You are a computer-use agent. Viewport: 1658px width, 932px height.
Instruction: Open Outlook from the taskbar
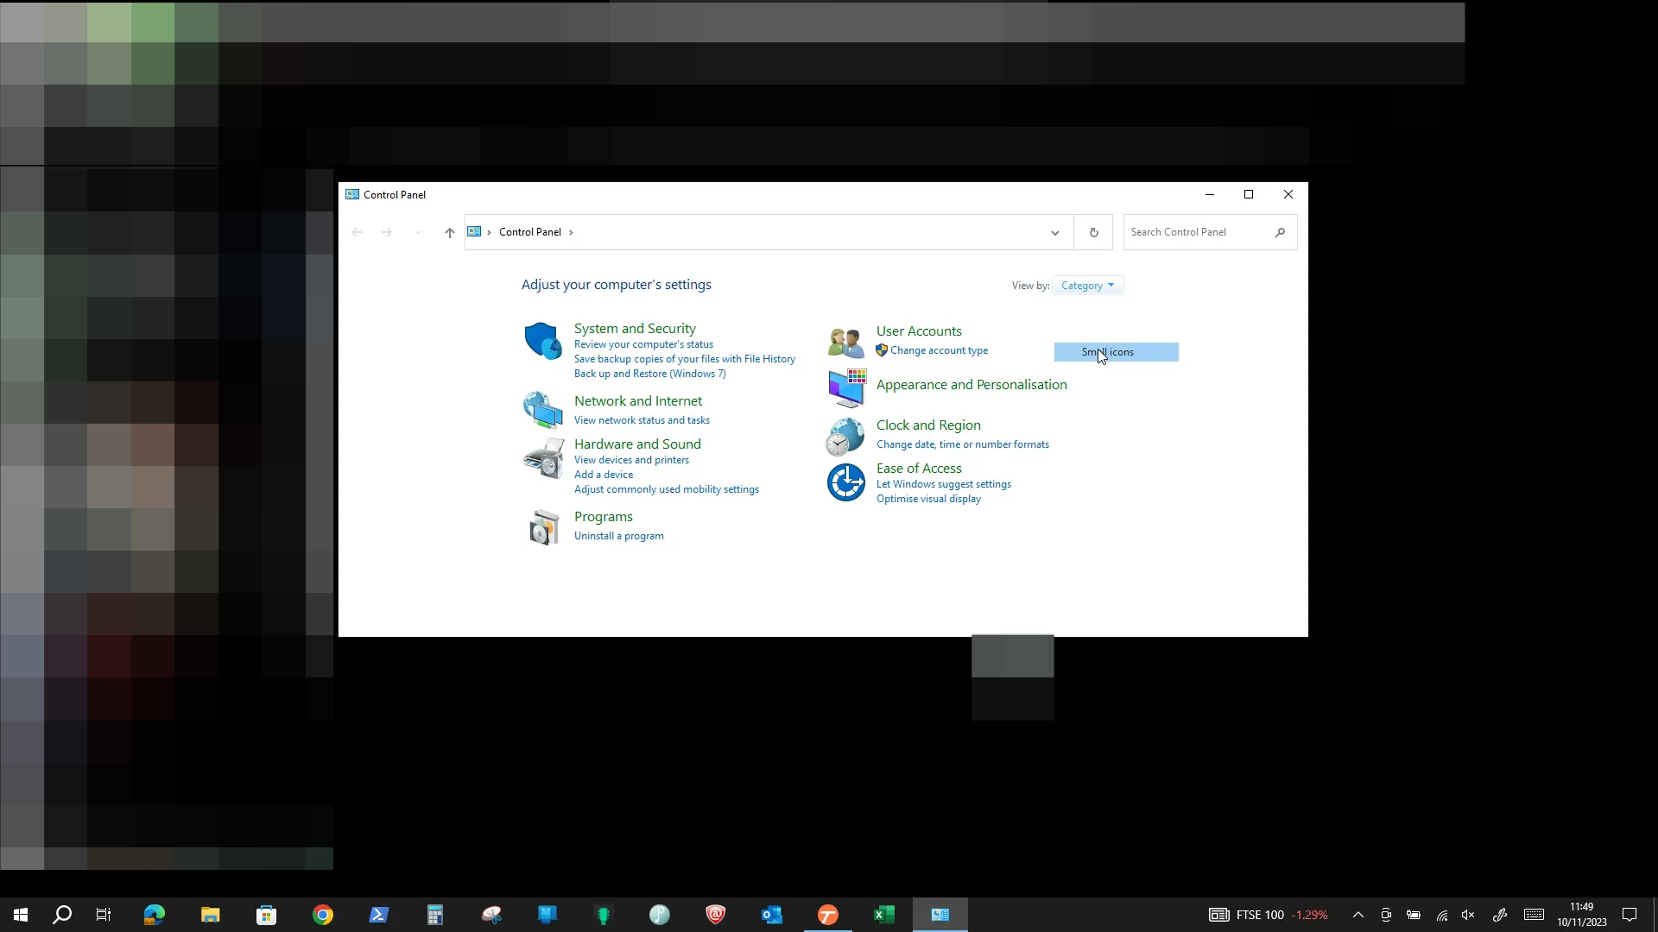(x=772, y=915)
